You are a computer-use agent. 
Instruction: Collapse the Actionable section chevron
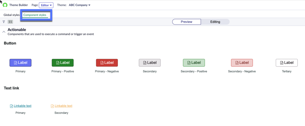coord(4,32)
